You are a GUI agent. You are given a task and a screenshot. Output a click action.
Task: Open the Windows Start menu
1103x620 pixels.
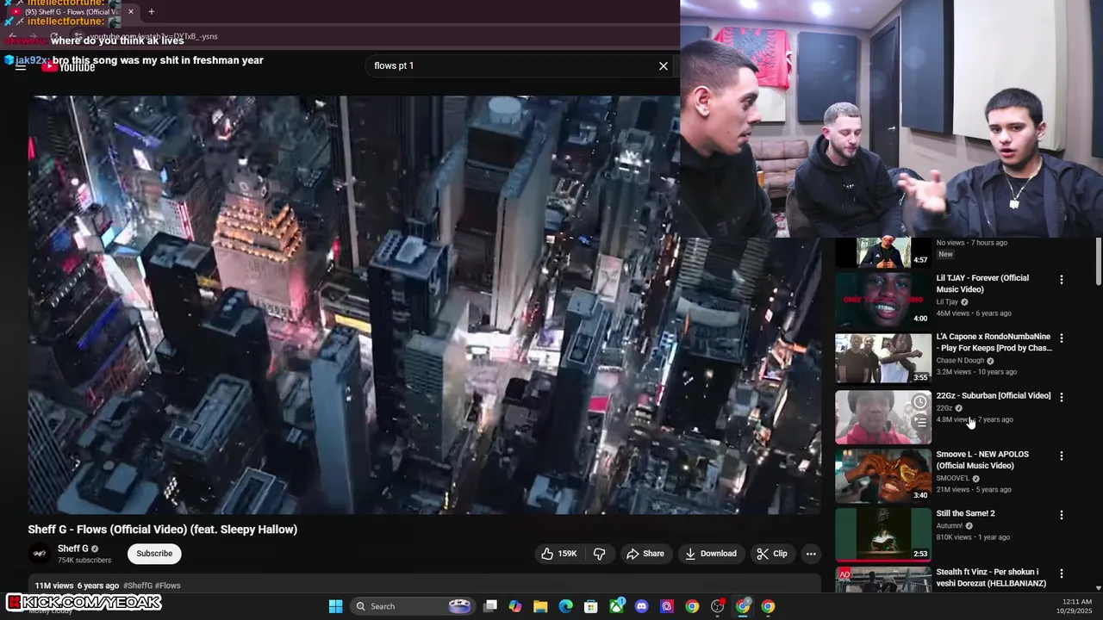(x=335, y=606)
